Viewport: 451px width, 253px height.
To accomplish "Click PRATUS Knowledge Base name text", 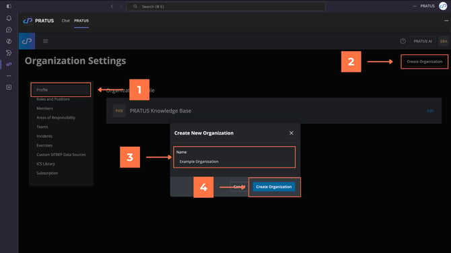I will tap(160, 110).
